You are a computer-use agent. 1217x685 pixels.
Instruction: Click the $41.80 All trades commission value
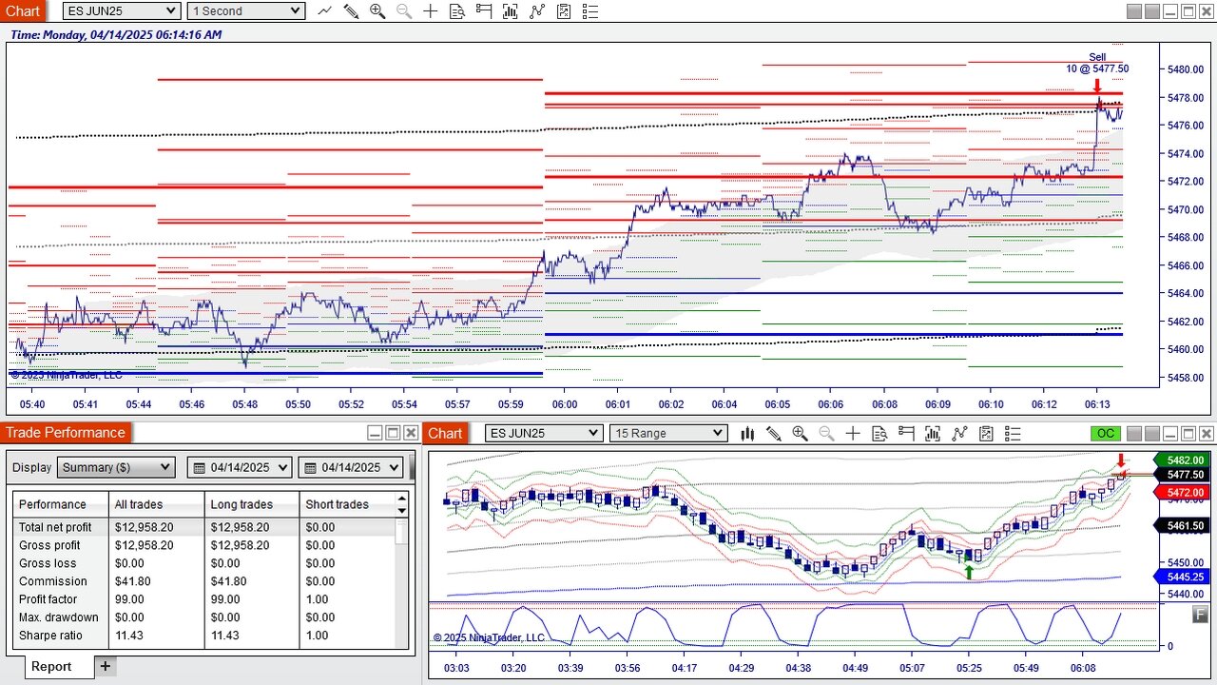click(134, 581)
